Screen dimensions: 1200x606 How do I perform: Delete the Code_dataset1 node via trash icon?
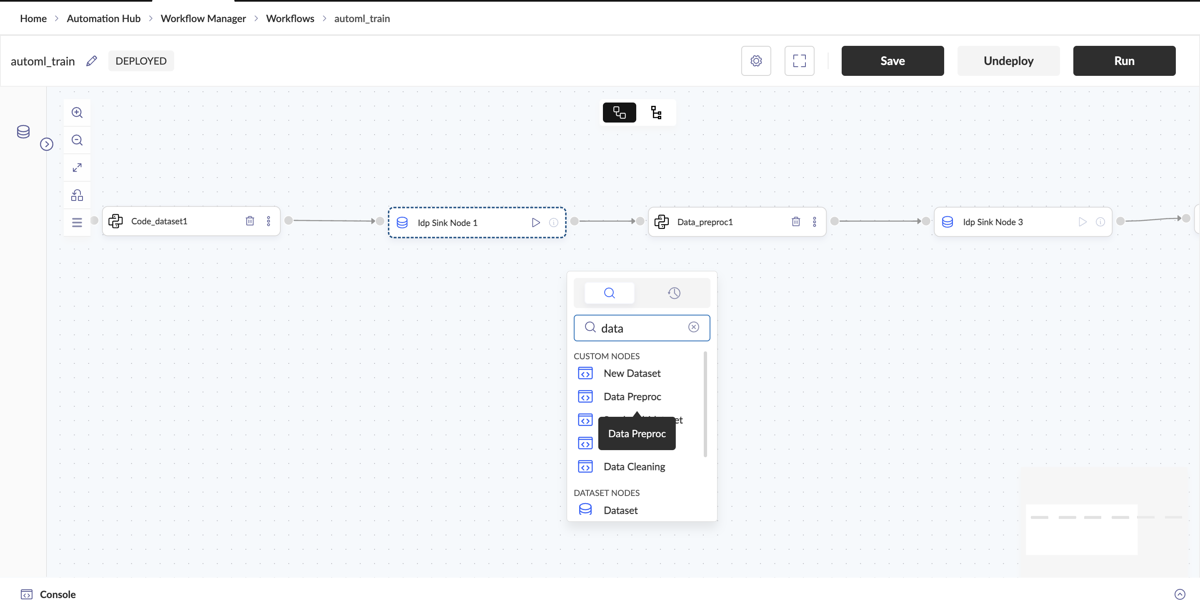(250, 221)
